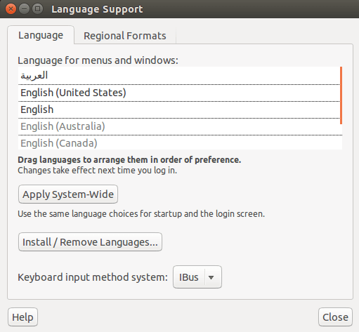Click the Language for menus and windows label
This screenshot has height=332, width=359.
(x=98, y=60)
